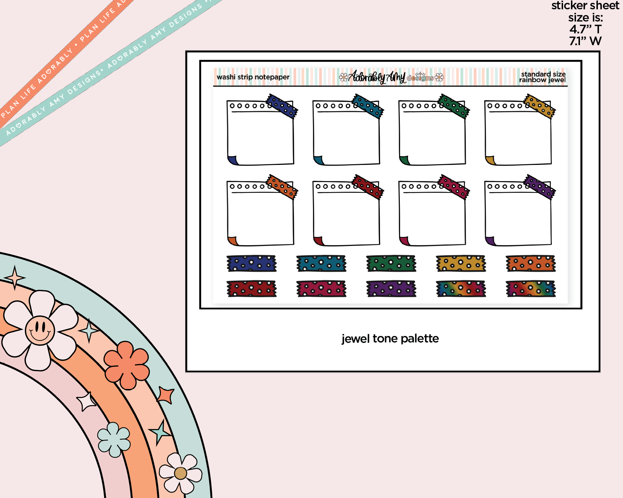Select the purple polka dot washi strip
This screenshot has height=498, width=623.
click(x=391, y=289)
